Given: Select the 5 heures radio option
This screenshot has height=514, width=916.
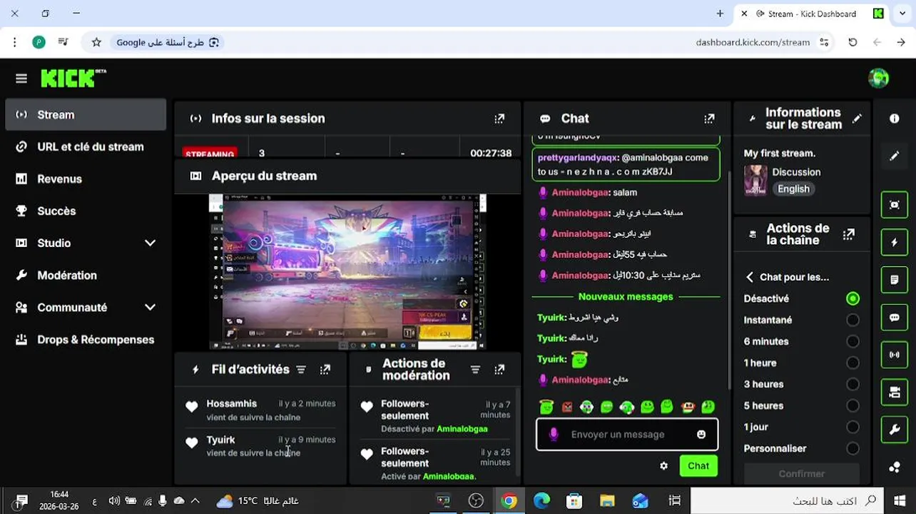Looking at the screenshot, I should click(x=853, y=405).
